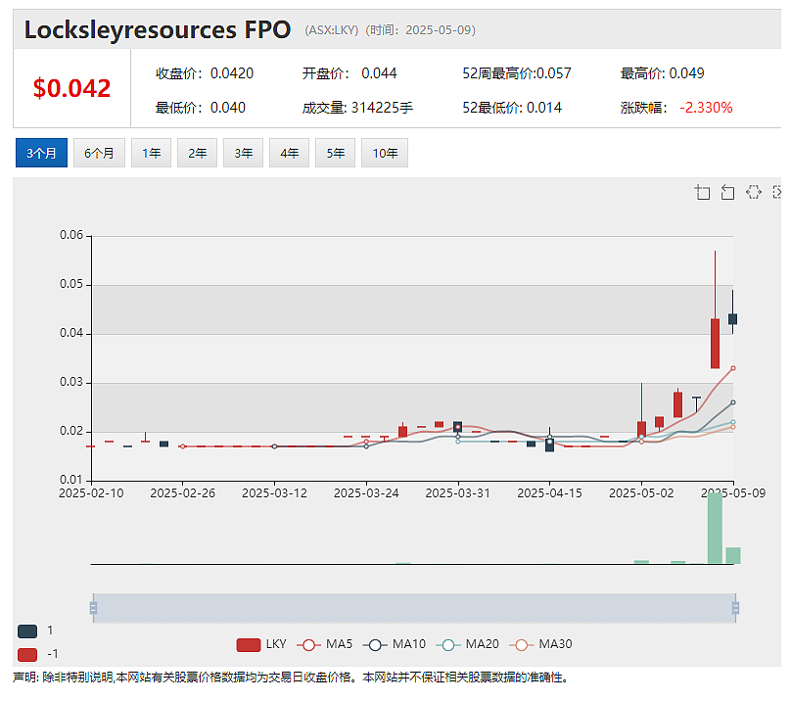The width and height of the screenshot is (791, 701).
Task: Switch to the 1年 range tab
Action: click(151, 153)
